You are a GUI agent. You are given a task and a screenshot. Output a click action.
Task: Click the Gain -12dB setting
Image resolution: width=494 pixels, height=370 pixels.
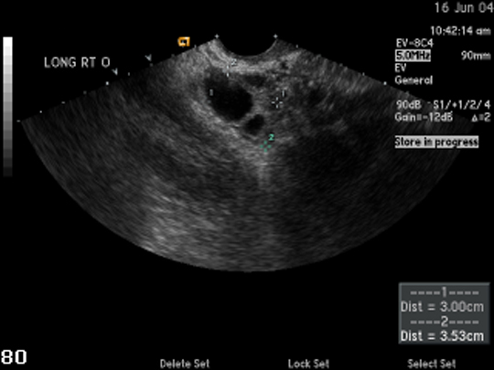coord(424,117)
